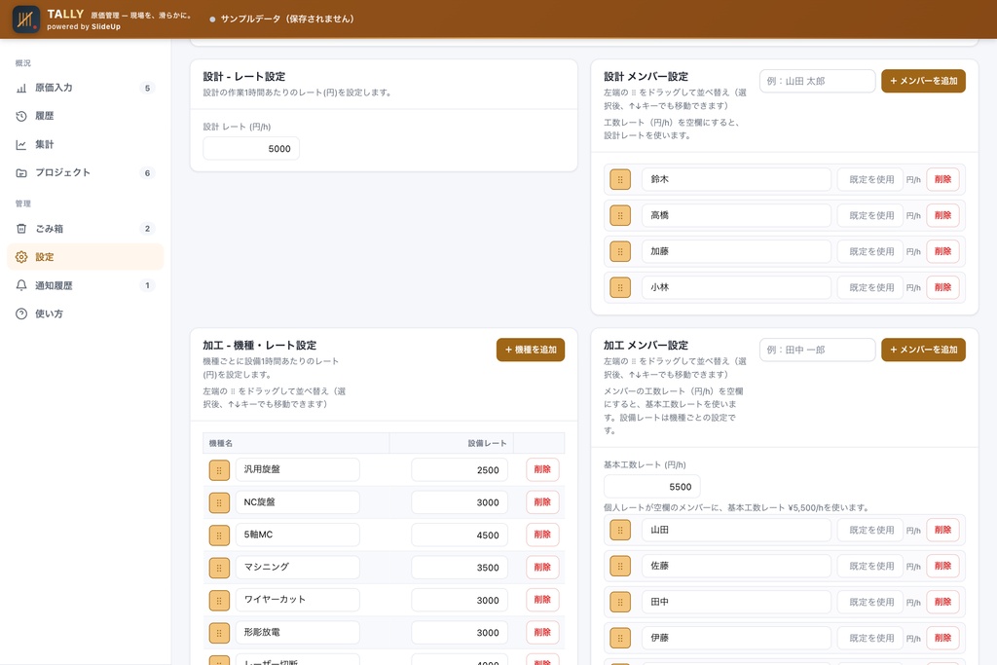This screenshot has height=665, width=997.
Task: Click the drag handle for 汎用旋盤
Action: coord(219,470)
